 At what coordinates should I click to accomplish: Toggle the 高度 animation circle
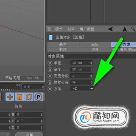click(x=50, y=70)
